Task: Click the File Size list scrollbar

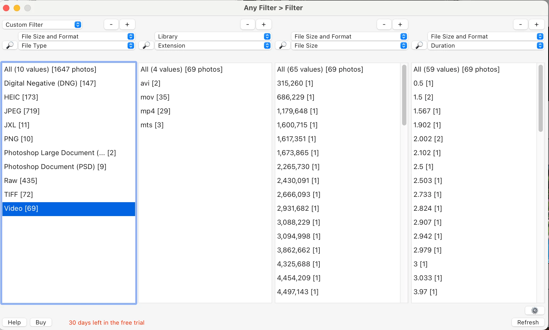Action: [404, 95]
